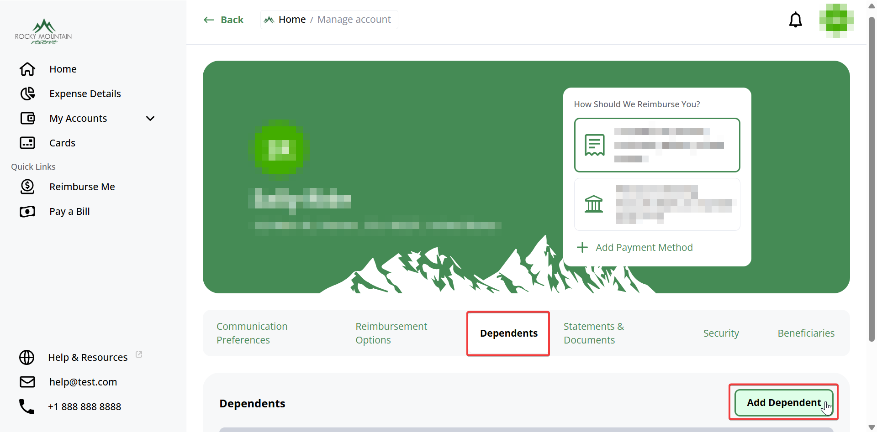Open Expense Details in the sidebar

pos(85,94)
